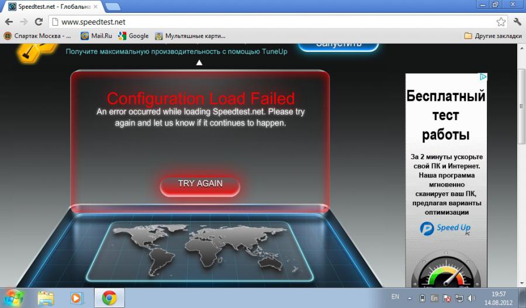Click the network tray icon
The height and width of the screenshot is (308, 526).
[459, 298]
